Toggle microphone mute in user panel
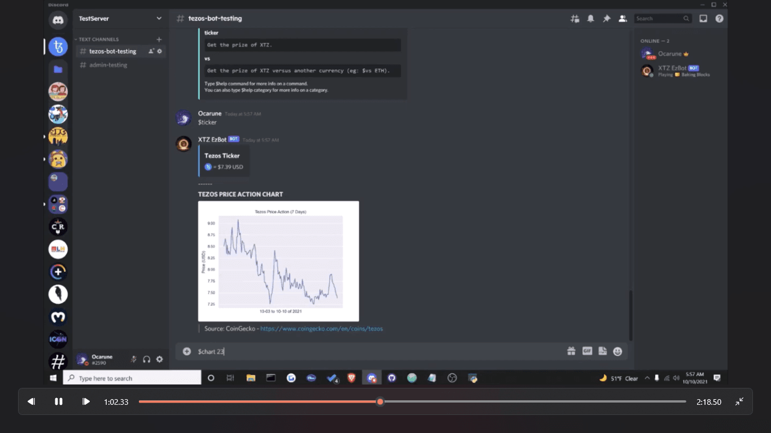This screenshot has height=433, width=771. click(134, 359)
